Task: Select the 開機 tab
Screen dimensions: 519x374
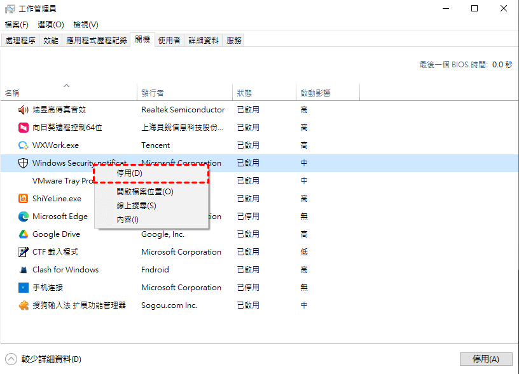Action: (142, 39)
